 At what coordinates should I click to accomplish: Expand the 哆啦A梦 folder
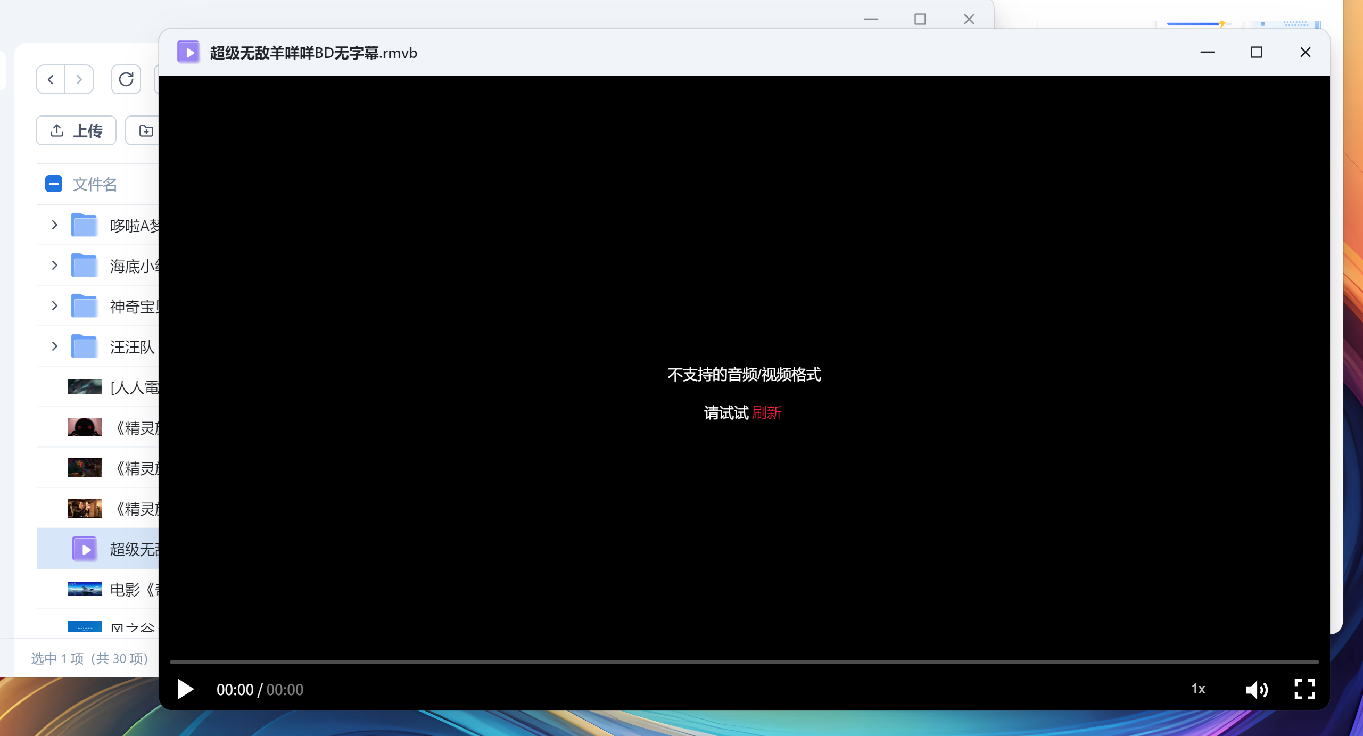tap(54, 225)
